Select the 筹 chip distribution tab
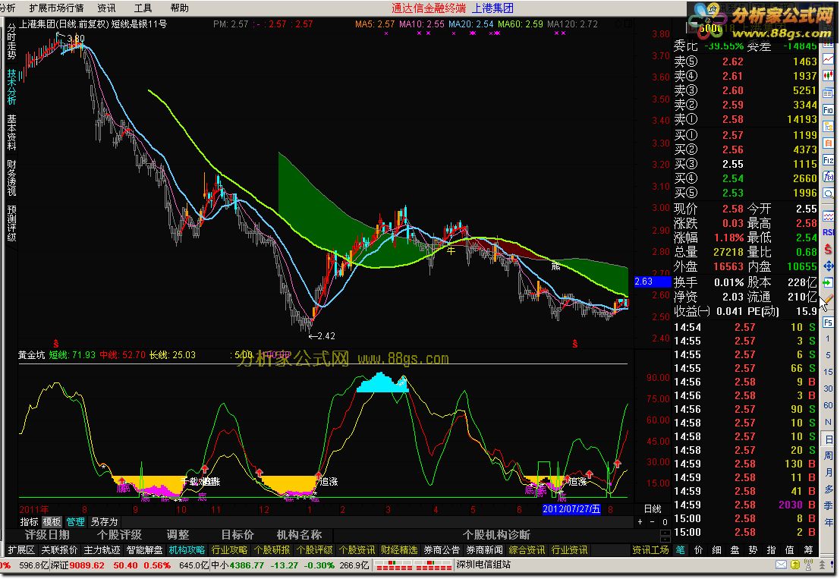The image size is (840, 579). pyautogui.click(x=808, y=550)
